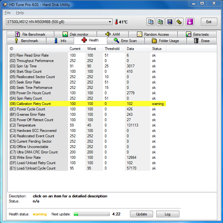
Task: Select the Reallocated Sector Count row
Action: (x=88, y=77)
